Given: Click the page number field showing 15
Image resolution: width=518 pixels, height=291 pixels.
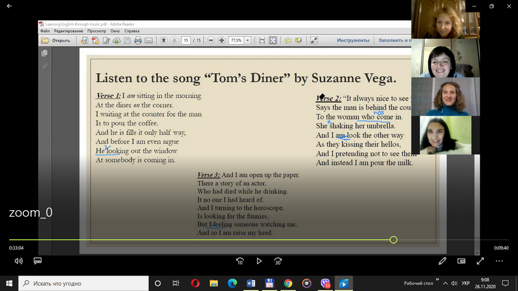Looking at the screenshot, I should coord(186,40).
